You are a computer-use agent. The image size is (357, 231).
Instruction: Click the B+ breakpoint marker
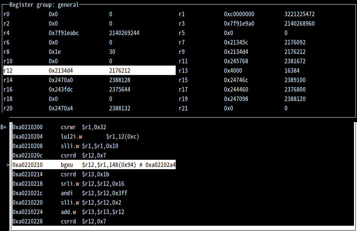click(x=4, y=127)
